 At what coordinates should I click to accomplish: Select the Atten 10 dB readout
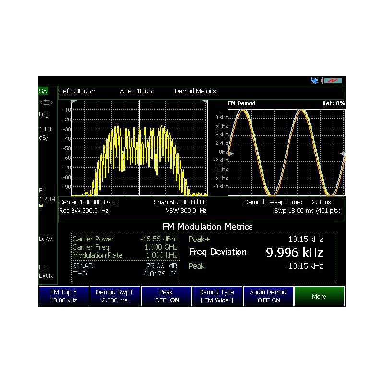(136, 91)
